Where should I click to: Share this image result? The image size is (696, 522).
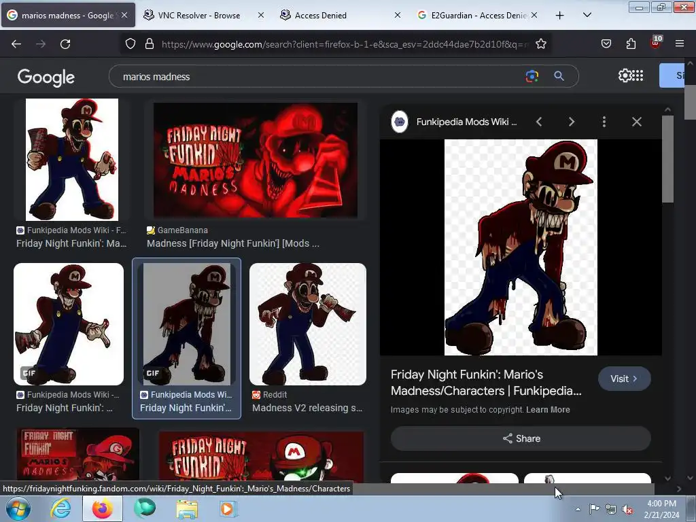(521, 438)
